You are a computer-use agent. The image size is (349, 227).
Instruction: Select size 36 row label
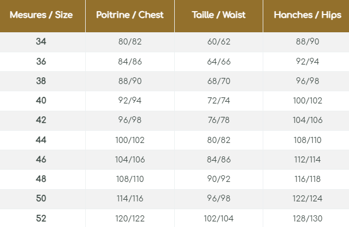tap(41, 62)
